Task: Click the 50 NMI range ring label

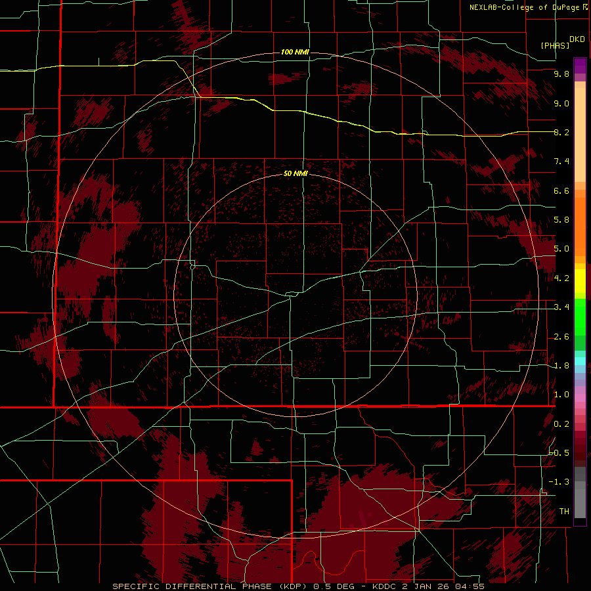Action: click(295, 173)
